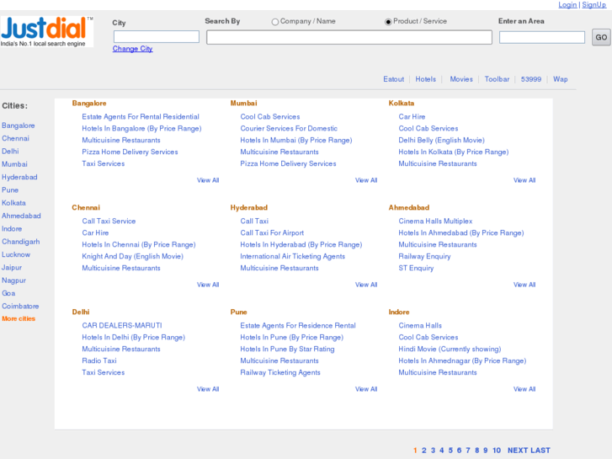Image resolution: width=612 pixels, height=459 pixels.
Task: Go to results page 10
Action: (x=497, y=451)
